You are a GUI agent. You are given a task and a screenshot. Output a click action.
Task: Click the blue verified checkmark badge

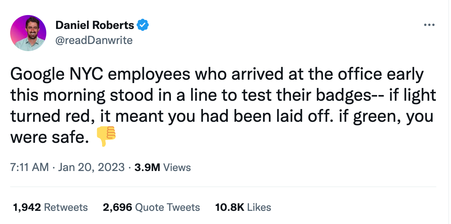point(143,25)
